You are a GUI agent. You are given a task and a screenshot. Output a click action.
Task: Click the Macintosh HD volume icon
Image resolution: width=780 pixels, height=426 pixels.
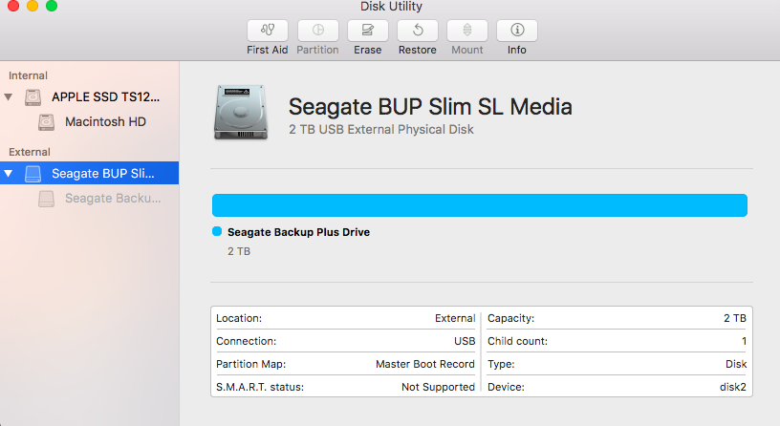coord(46,122)
